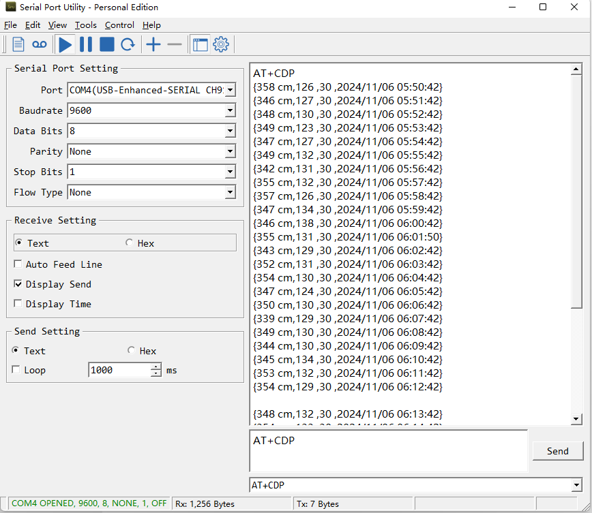
Task: Toggle the side panel layout icon
Action: click(x=200, y=44)
